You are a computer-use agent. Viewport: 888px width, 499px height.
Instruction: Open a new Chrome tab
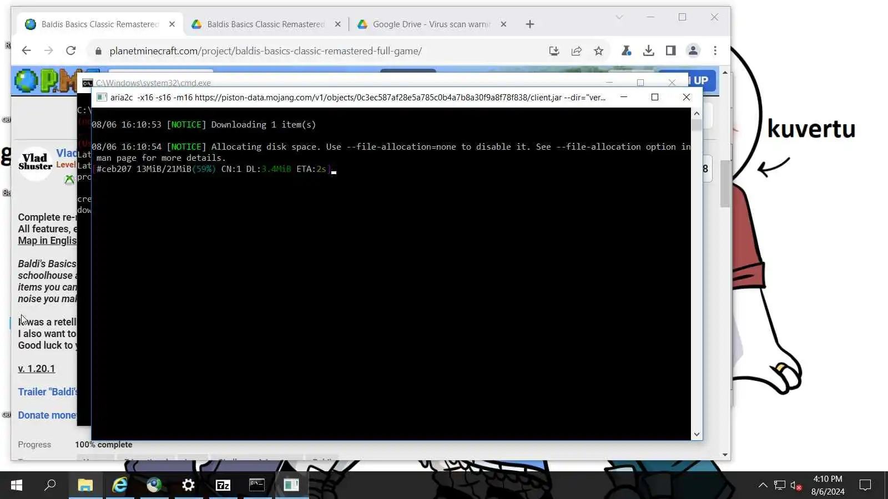pos(529,24)
